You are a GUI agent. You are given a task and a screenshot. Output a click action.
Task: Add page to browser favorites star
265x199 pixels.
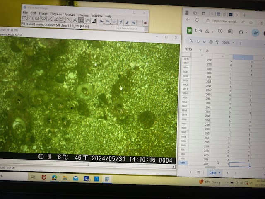coord(251,22)
